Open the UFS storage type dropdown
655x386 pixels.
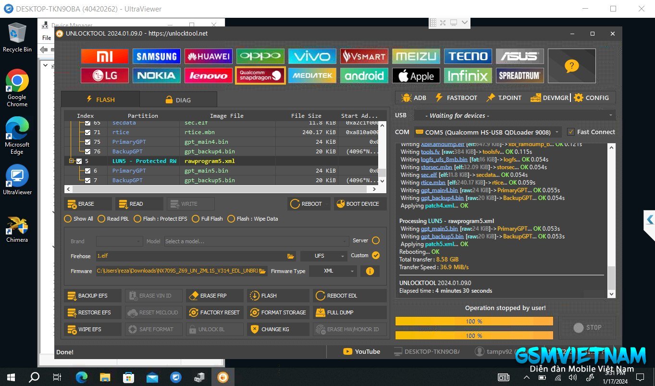(x=323, y=256)
